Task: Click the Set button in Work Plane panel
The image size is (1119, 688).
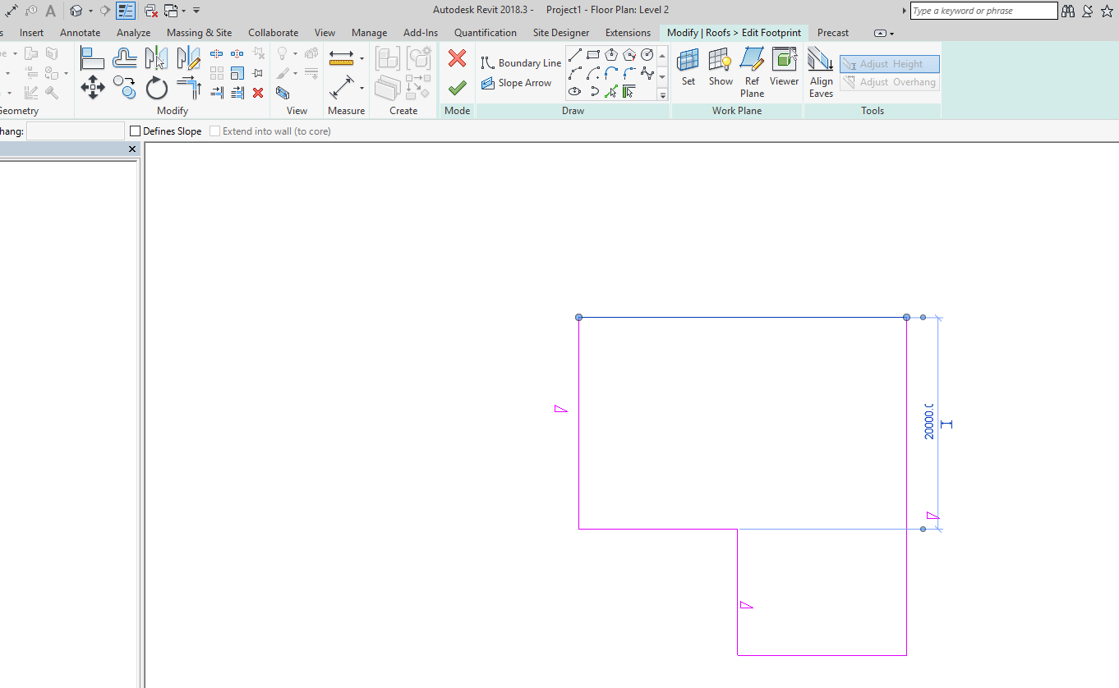Action: pyautogui.click(x=688, y=66)
